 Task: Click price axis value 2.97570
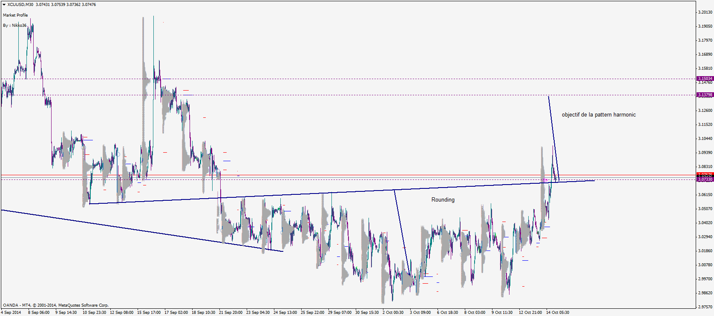pyautogui.click(x=705, y=307)
